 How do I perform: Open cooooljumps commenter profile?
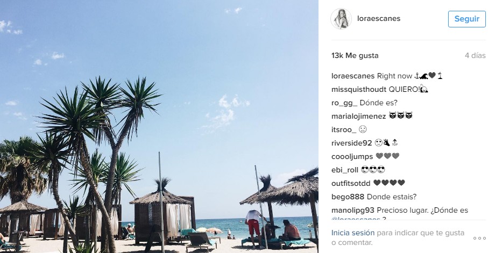(352, 156)
